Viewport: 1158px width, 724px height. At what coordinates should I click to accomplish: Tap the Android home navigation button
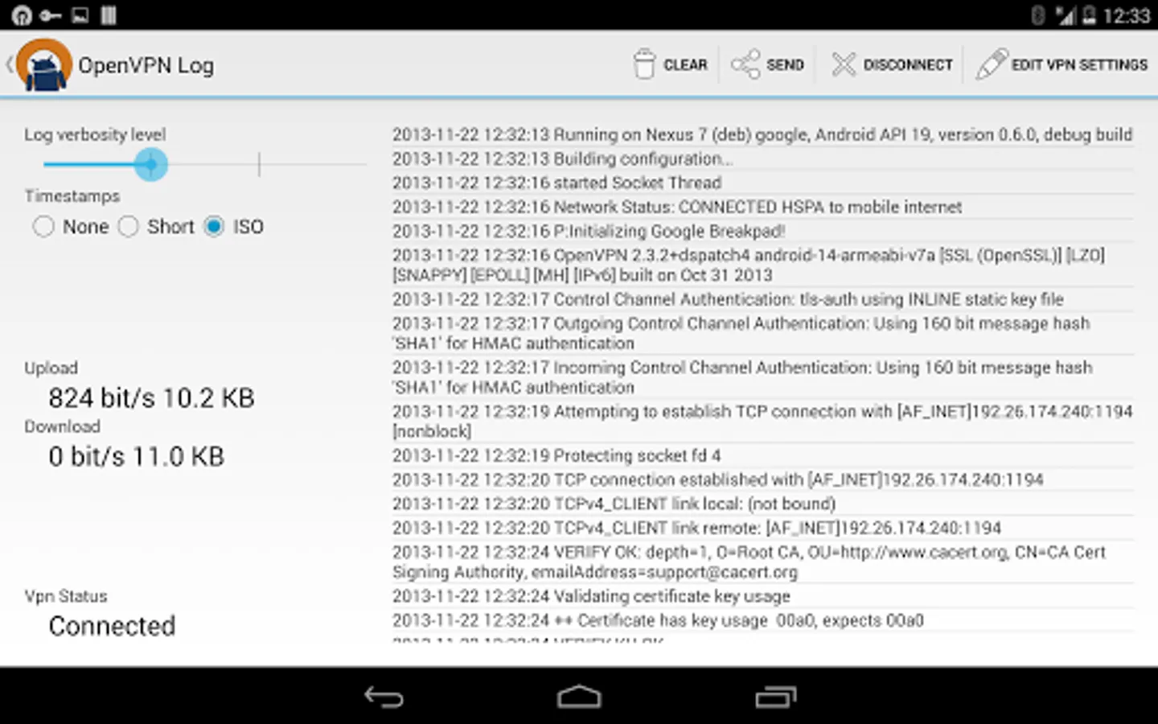pyautogui.click(x=579, y=697)
